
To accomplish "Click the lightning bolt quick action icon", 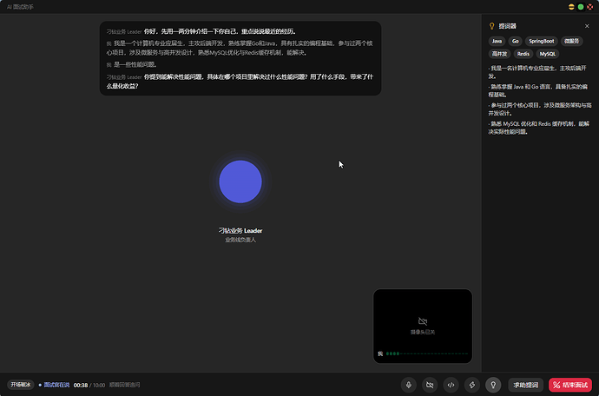I will pos(472,385).
